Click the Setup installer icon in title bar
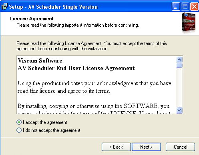Viewport: 199px width, 155px height. [x=4, y=7]
